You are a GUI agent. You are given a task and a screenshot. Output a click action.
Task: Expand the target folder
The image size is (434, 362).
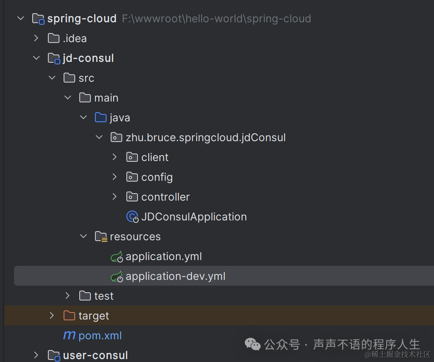[x=52, y=315]
